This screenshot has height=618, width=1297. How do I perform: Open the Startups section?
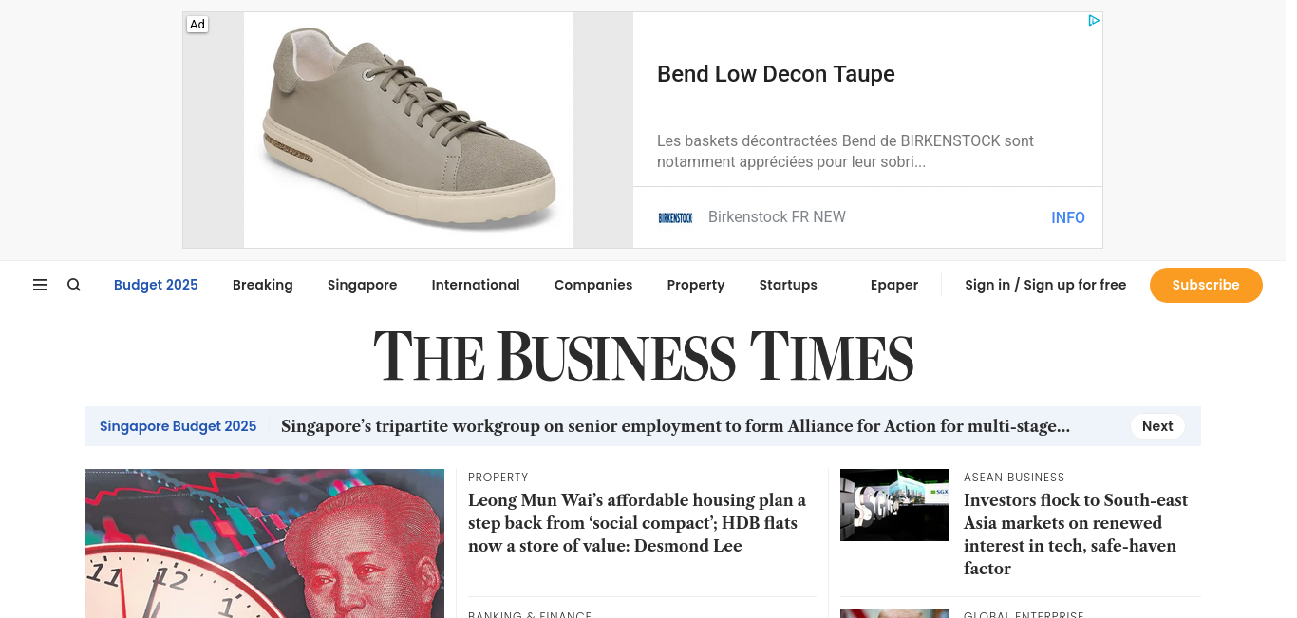(x=788, y=285)
